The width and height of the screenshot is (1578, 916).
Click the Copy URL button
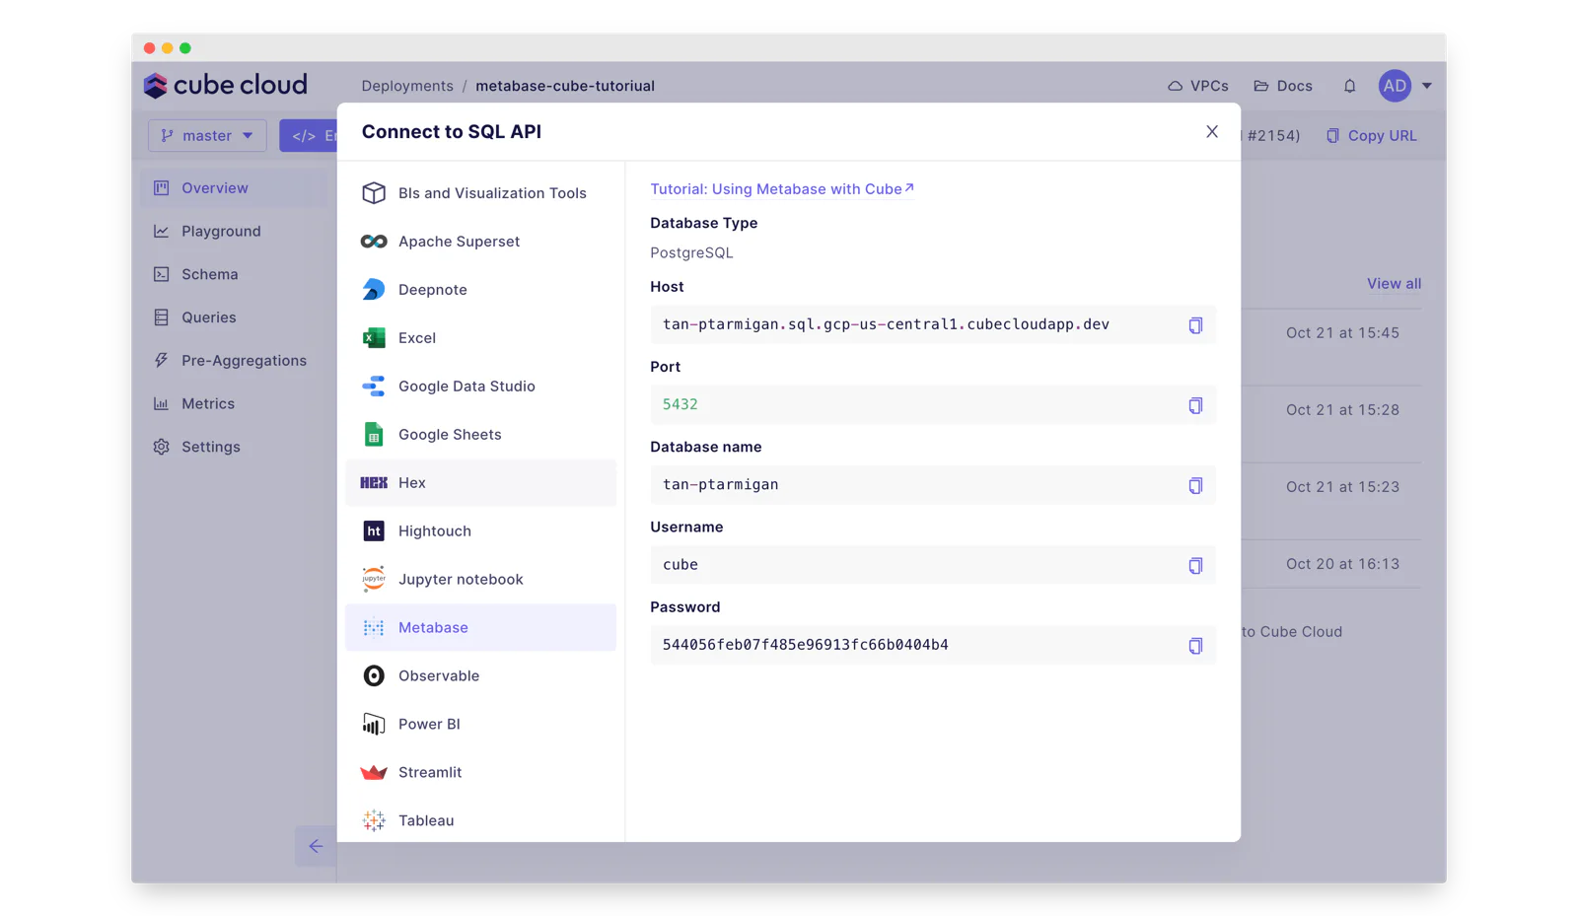tap(1371, 136)
